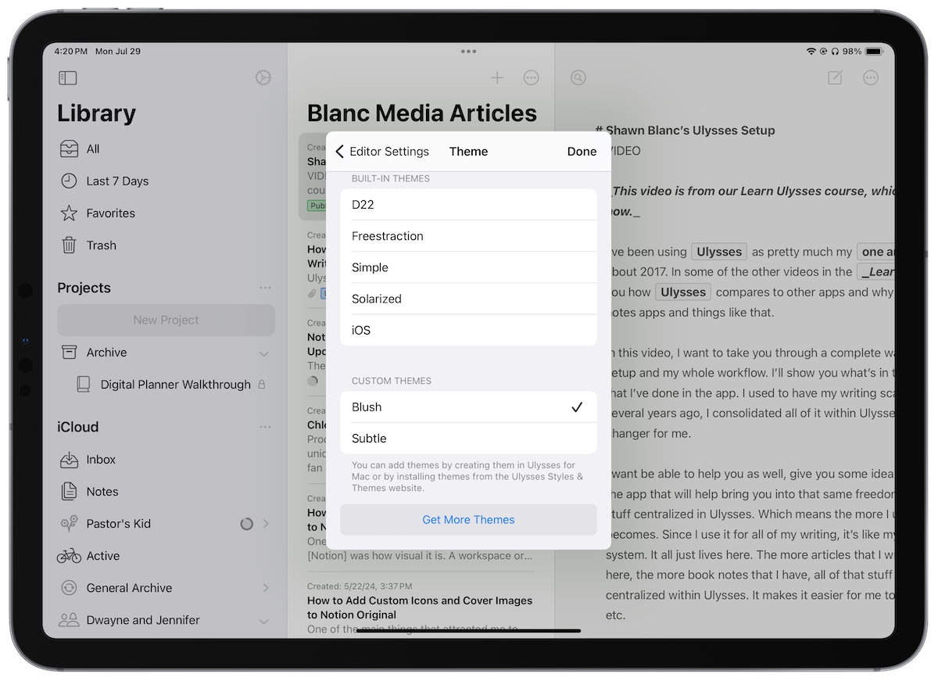This screenshot has height=681, width=938.
Task: Open the Trash in Library
Action: 101,246
